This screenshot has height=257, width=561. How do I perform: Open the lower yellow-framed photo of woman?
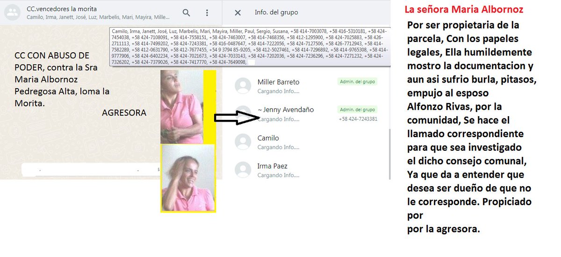[x=188, y=178]
